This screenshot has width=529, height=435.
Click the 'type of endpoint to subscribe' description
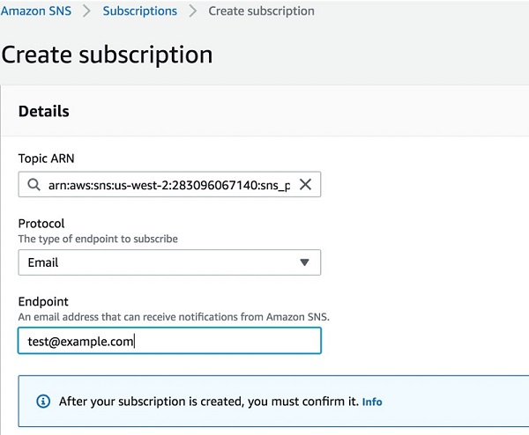[98, 239]
